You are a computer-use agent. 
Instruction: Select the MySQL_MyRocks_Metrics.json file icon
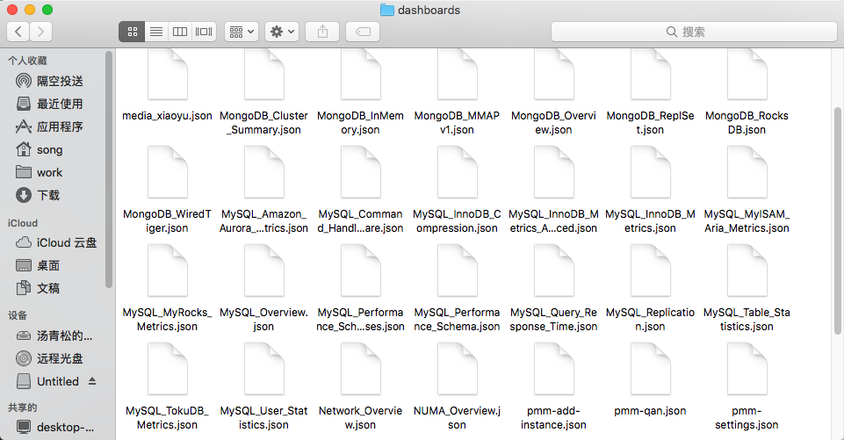coord(168,270)
